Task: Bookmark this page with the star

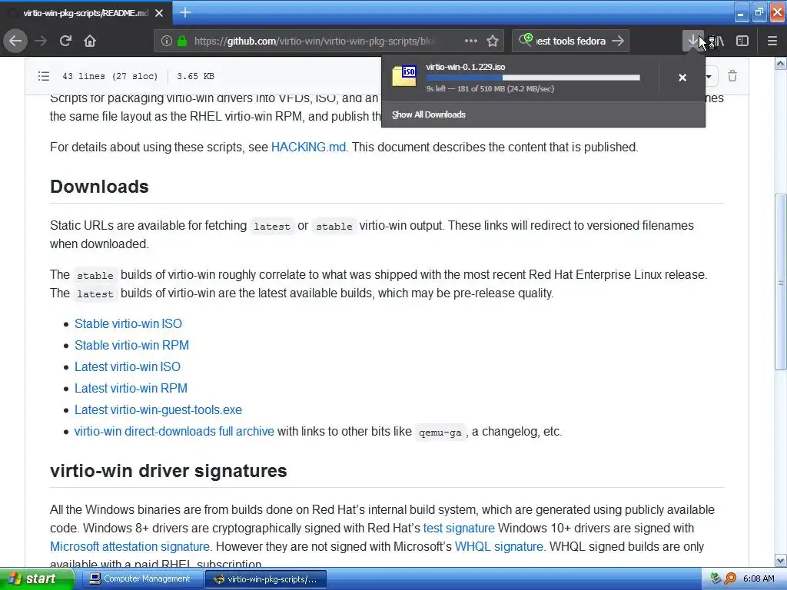Action: coord(493,41)
